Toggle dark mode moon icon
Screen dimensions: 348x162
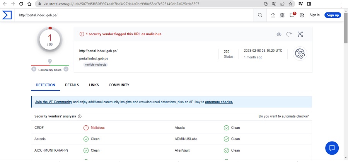[x=302, y=15]
